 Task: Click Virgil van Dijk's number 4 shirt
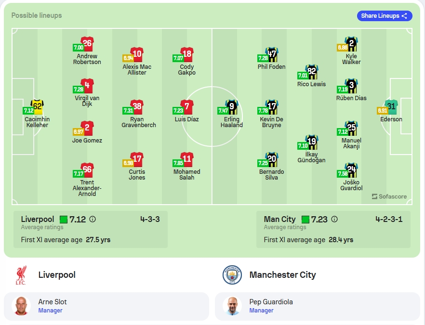point(87,86)
